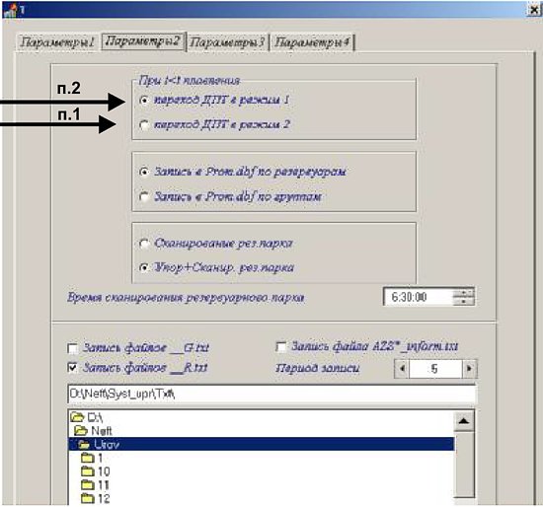
Task: Increase the scan time with up spinner
Action: [x=463, y=292]
